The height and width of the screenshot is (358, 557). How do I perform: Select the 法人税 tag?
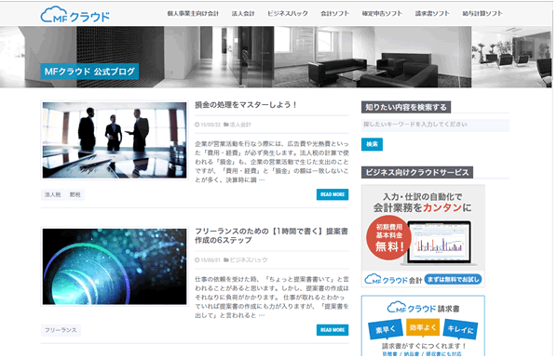point(52,194)
